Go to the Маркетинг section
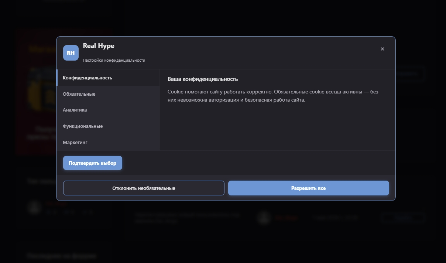Screen dimensions: 446x263 [108, 142]
